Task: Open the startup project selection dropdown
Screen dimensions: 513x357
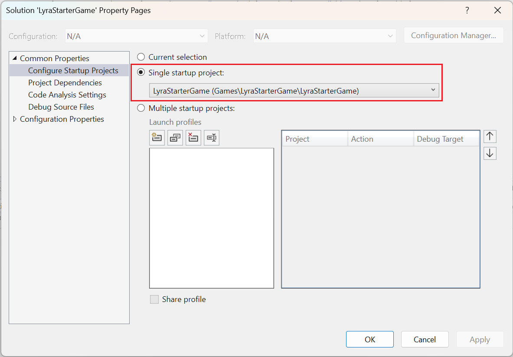Action: coord(433,90)
